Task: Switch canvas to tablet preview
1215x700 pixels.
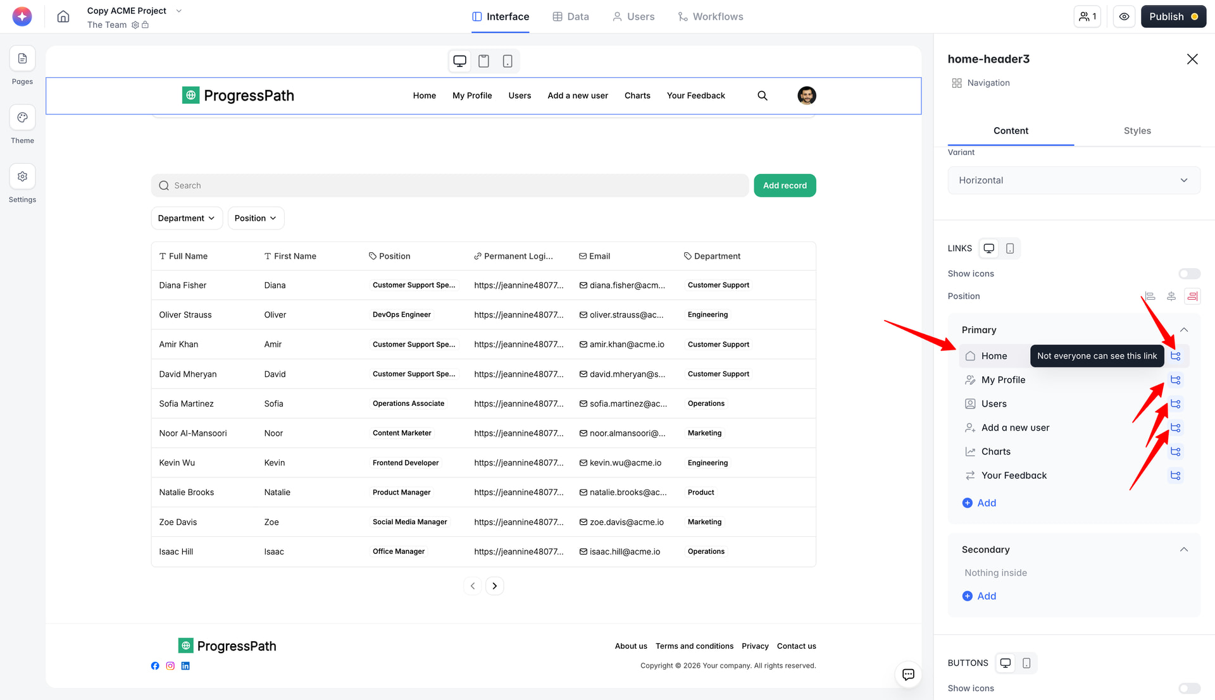Action: point(483,61)
